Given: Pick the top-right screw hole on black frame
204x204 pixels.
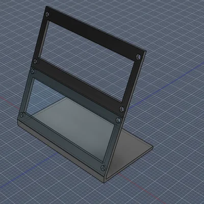Looking at the screenshot, I should pos(139,57).
